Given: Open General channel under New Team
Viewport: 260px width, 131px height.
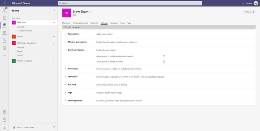Looking at the screenshot, I should [x=20, y=27].
